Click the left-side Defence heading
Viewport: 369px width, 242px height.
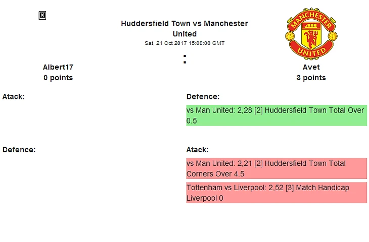click(19, 150)
